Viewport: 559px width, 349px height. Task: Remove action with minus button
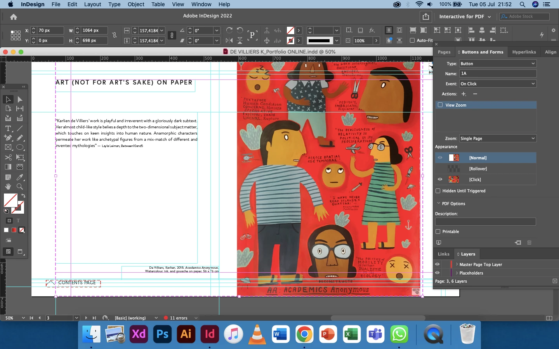pos(475,94)
